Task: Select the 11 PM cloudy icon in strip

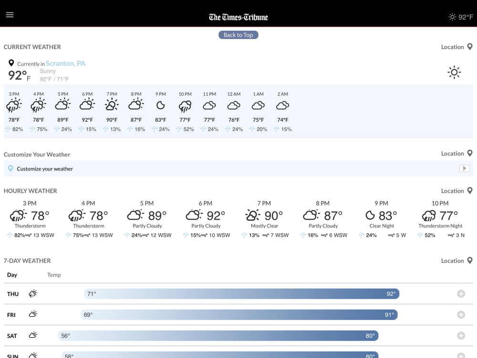Action: 209,105
